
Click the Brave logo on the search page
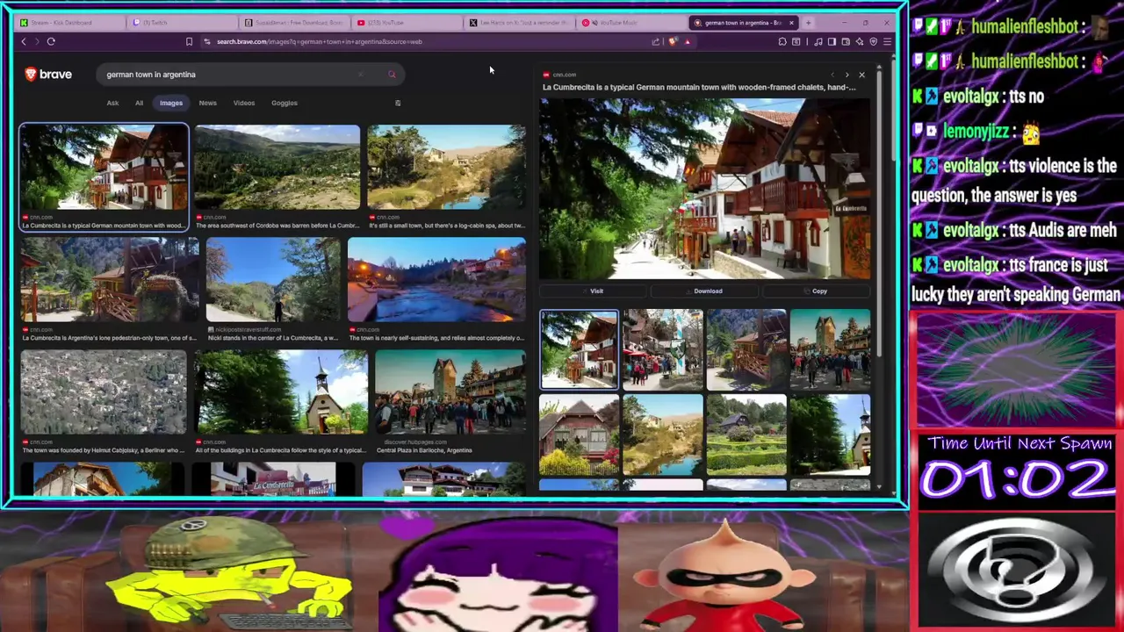[48, 75]
